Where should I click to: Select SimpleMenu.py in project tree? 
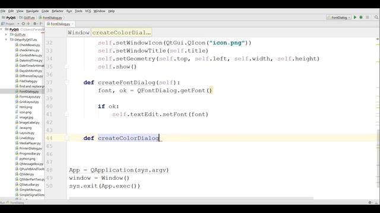(30, 190)
